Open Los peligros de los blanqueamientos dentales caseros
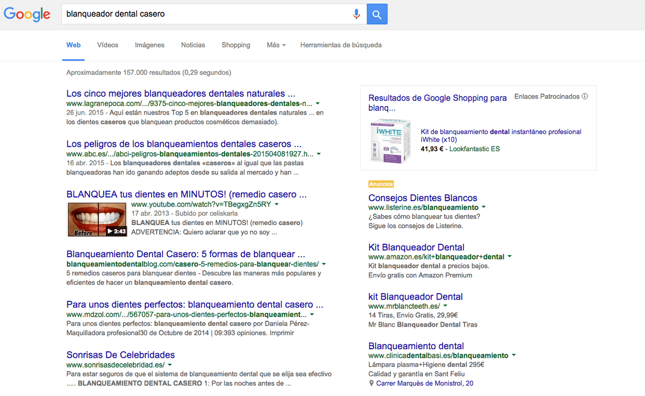 point(184,144)
